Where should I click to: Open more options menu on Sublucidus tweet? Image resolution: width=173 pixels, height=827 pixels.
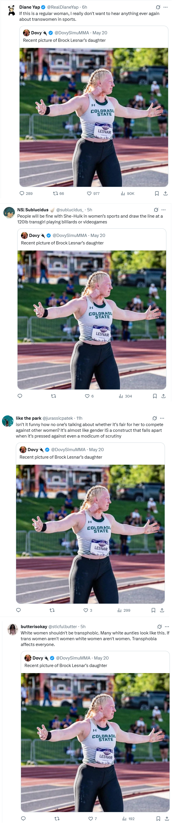[x=164, y=210]
